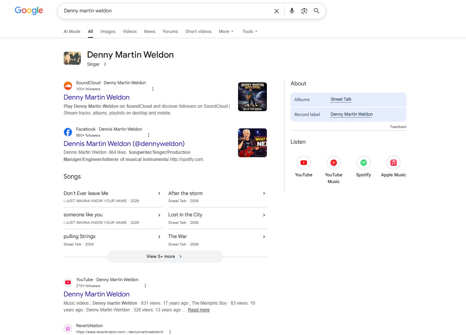Open the Tools dropdown
The height and width of the screenshot is (335, 466).
pyautogui.click(x=250, y=31)
